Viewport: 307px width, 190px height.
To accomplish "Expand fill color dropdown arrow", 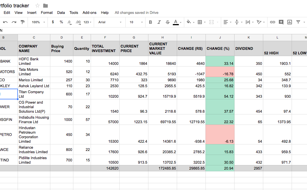I will pyautogui.click(x=194, y=22).
